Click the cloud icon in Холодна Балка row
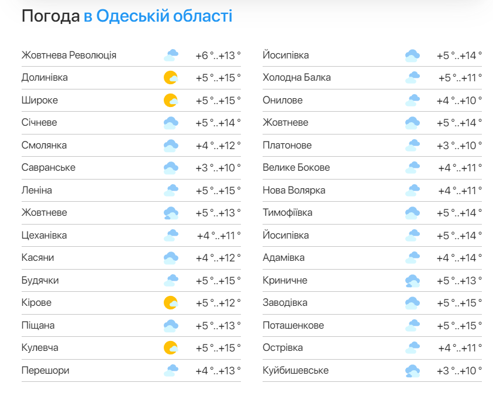493x393 pixels. pos(412,78)
